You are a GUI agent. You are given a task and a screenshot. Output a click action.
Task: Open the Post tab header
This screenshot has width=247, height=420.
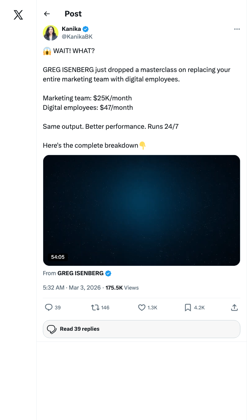click(x=73, y=14)
